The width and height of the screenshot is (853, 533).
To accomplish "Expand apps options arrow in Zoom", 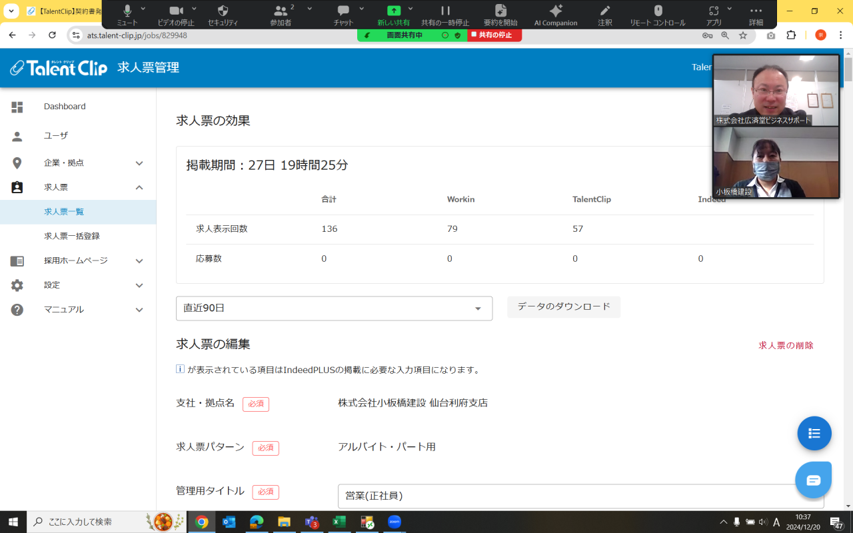I will [x=730, y=9].
